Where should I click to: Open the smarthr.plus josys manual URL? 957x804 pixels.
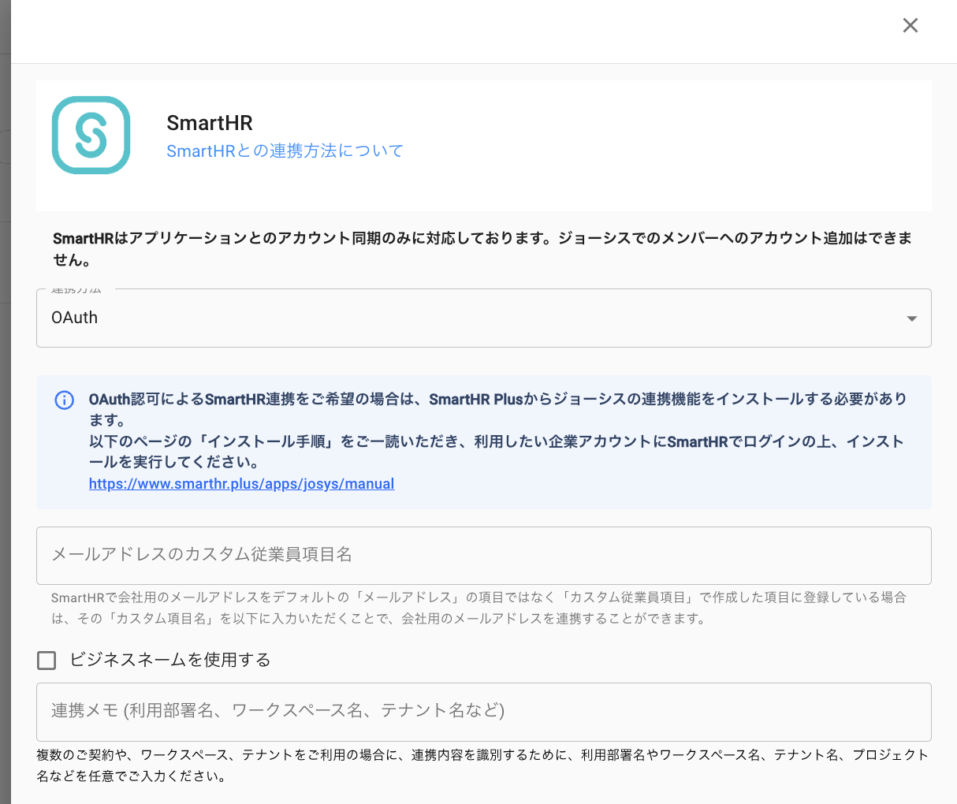pyautogui.click(x=241, y=484)
